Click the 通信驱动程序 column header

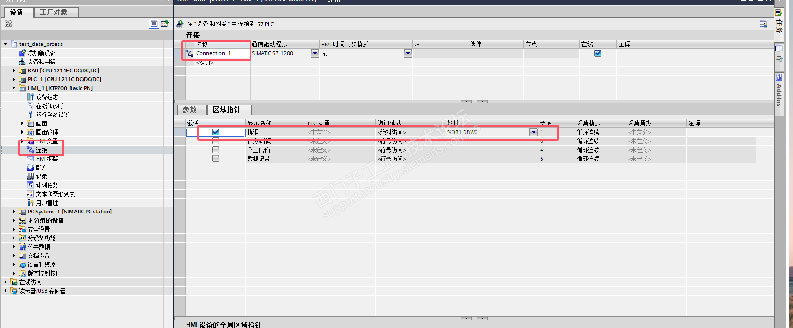pyautogui.click(x=285, y=44)
